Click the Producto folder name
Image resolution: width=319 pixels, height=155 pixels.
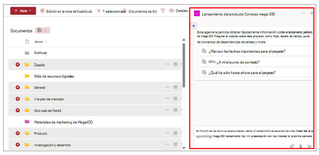point(41,134)
